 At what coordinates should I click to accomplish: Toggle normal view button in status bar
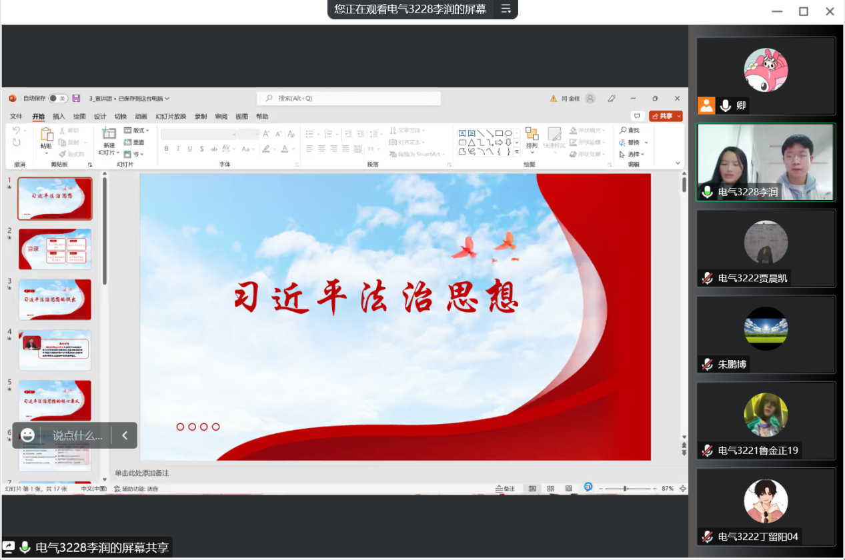point(532,489)
